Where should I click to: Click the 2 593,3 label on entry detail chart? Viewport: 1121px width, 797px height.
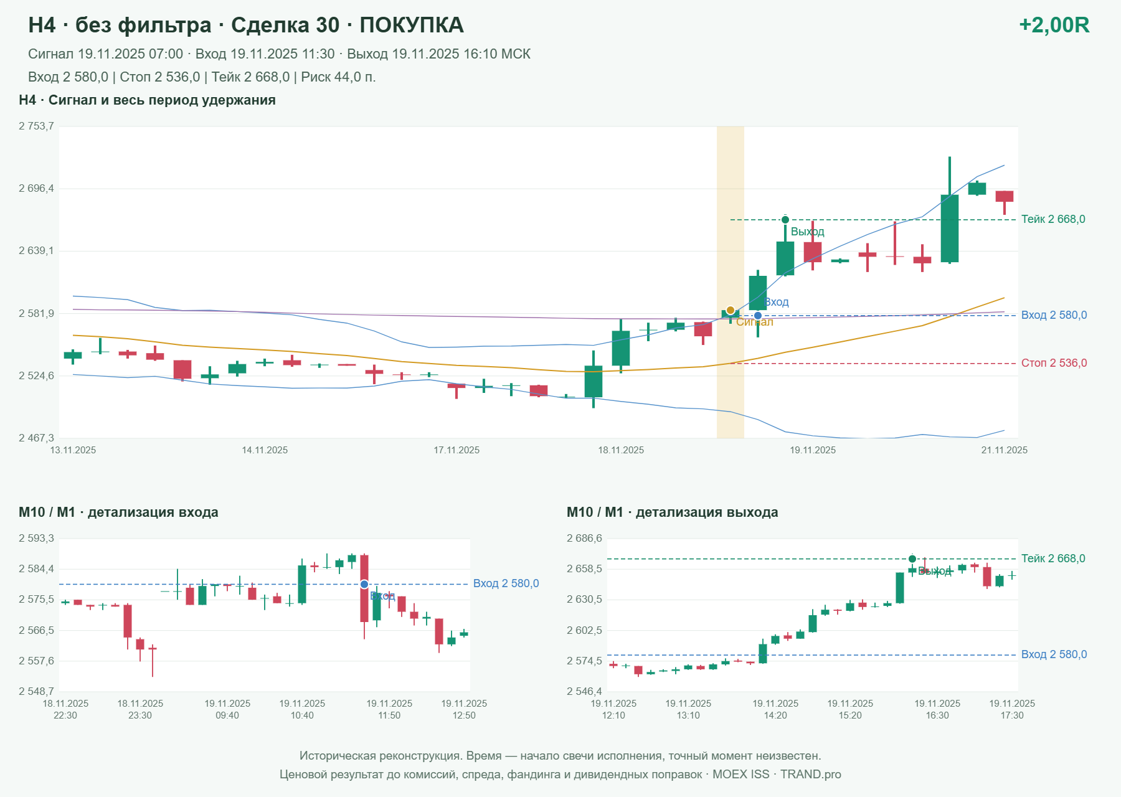tap(36, 539)
